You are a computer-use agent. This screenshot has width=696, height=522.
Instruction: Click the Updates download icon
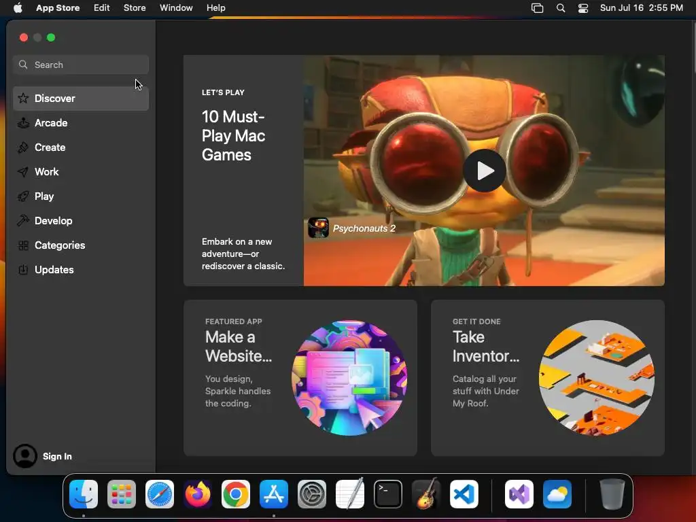pos(23,269)
